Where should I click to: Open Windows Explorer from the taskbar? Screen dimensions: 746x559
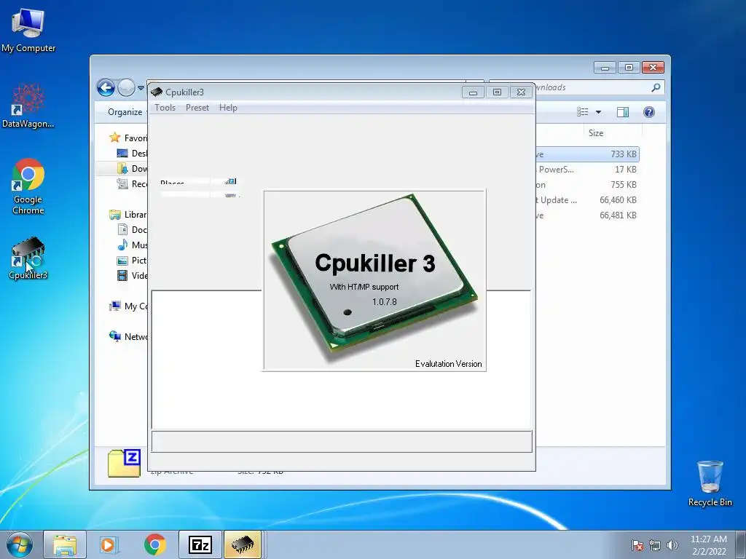[x=65, y=544]
